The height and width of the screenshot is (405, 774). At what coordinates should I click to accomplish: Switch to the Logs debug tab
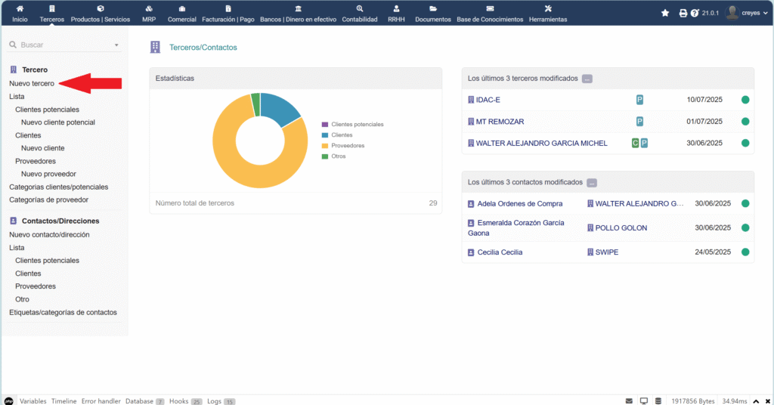(x=215, y=401)
